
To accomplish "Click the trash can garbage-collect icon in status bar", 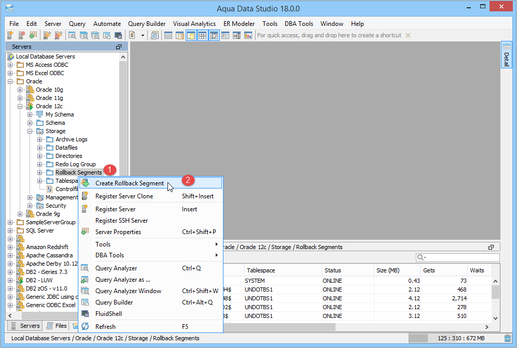I will pos(508,338).
